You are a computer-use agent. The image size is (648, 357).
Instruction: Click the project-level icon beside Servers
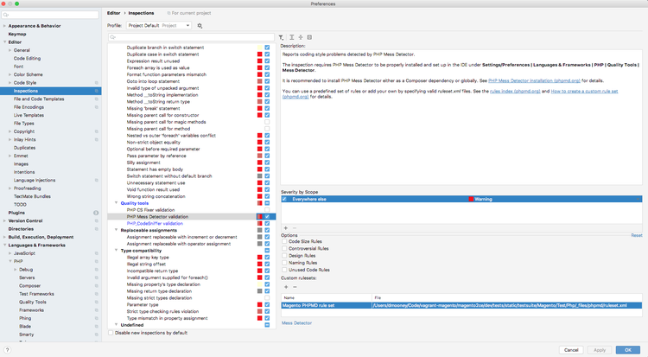pyautogui.click(x=96, y=277)
